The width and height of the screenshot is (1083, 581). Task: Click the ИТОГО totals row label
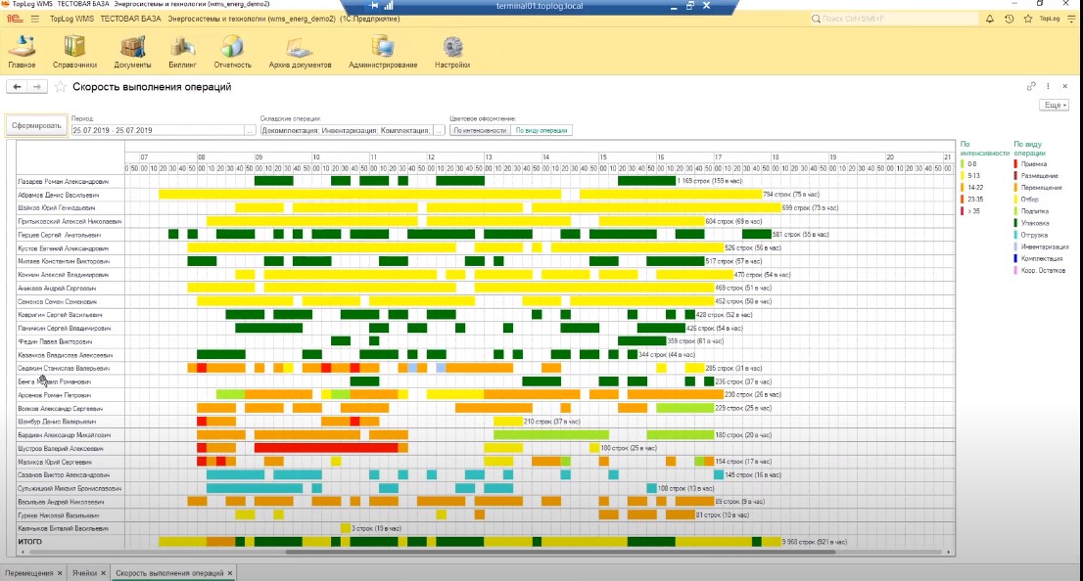(29, 542)
